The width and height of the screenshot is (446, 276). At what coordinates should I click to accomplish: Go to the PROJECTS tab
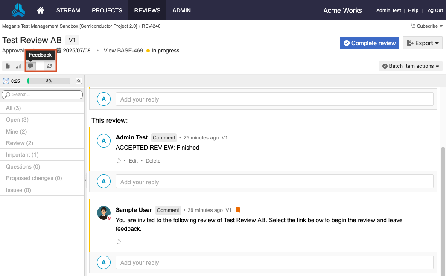click(107, 10)
